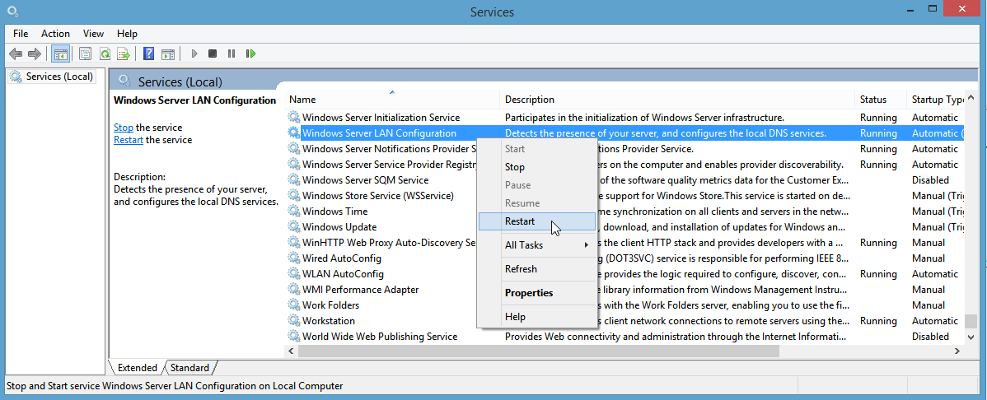Choose Refresh in the context menu
The image size is (987, 400).
click(x=537, y=269)
